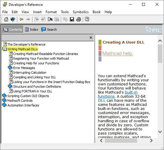Viewport: 164px width, 150px height.
Task: Click the grey forward arrow icon
Action: tap(28, 19)
